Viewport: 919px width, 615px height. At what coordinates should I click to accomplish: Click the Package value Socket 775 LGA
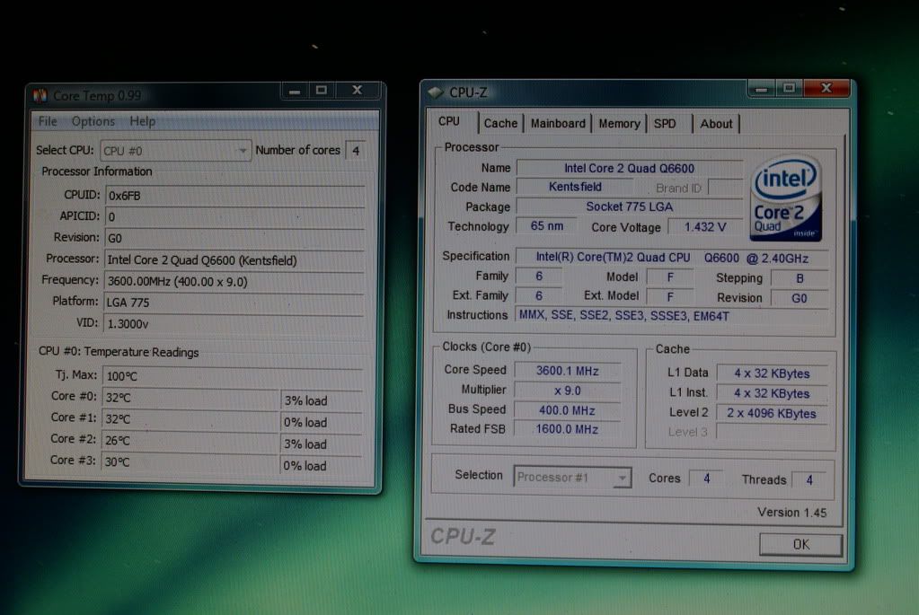(x=630, y=206)
